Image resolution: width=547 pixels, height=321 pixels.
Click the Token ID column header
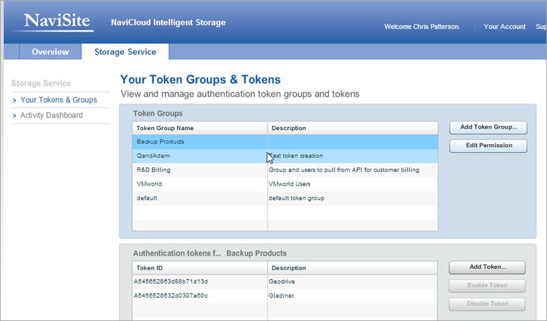[150, 268]
